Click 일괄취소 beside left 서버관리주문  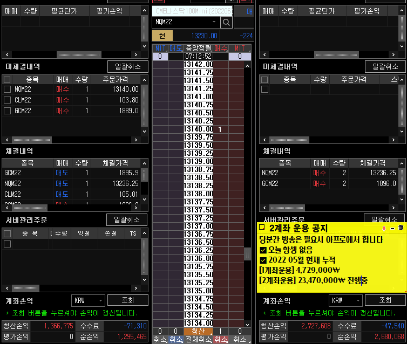(127, 220)
